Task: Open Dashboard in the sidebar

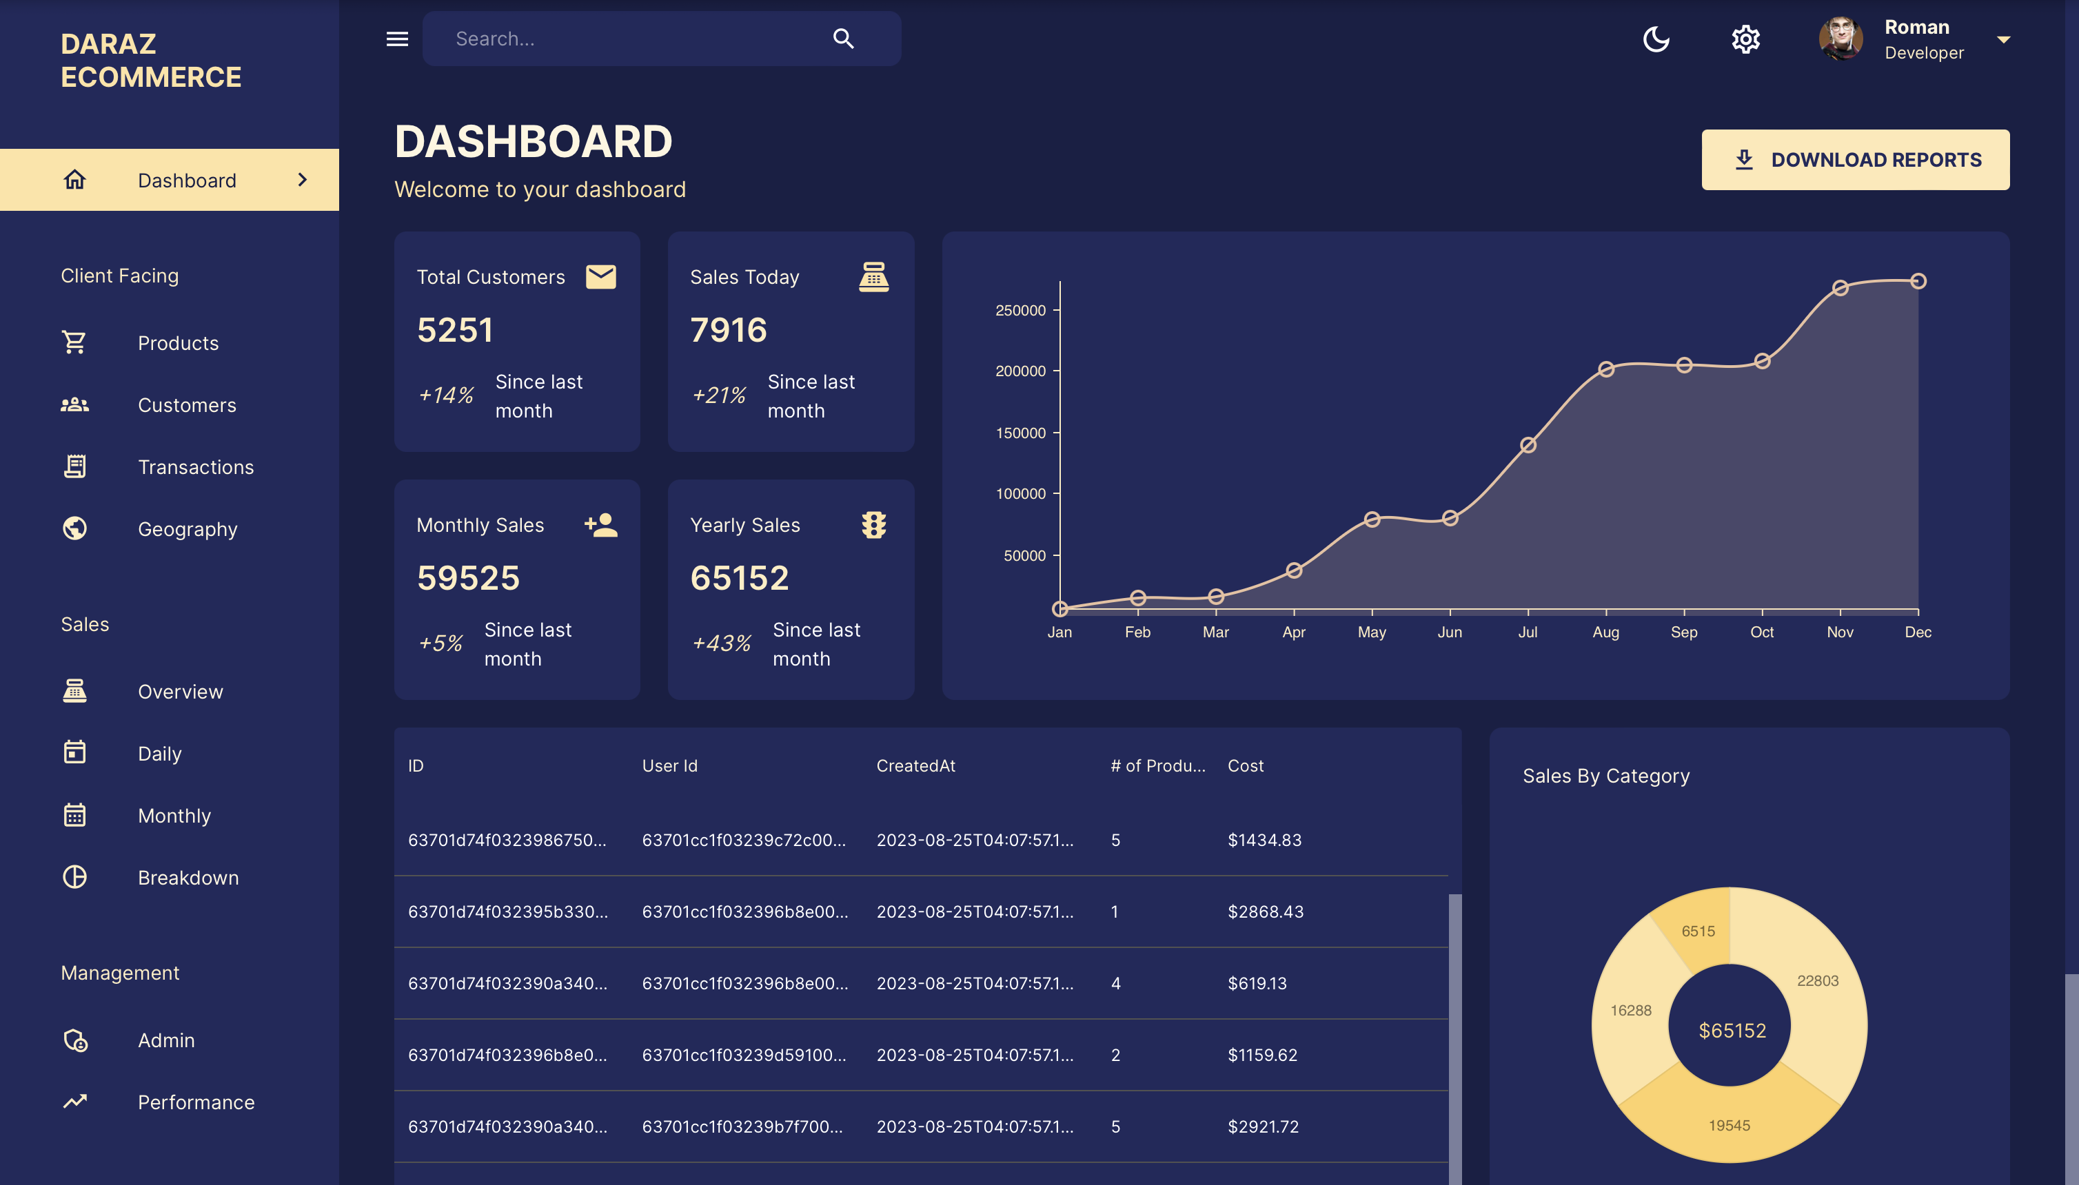Action: pos(170,179)
